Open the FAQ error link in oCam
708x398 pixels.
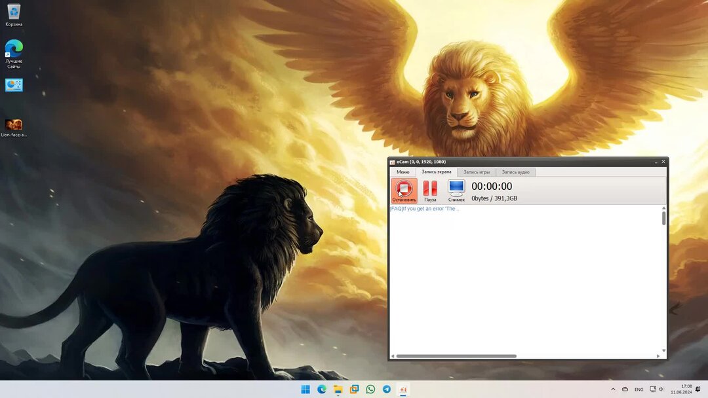424,209
